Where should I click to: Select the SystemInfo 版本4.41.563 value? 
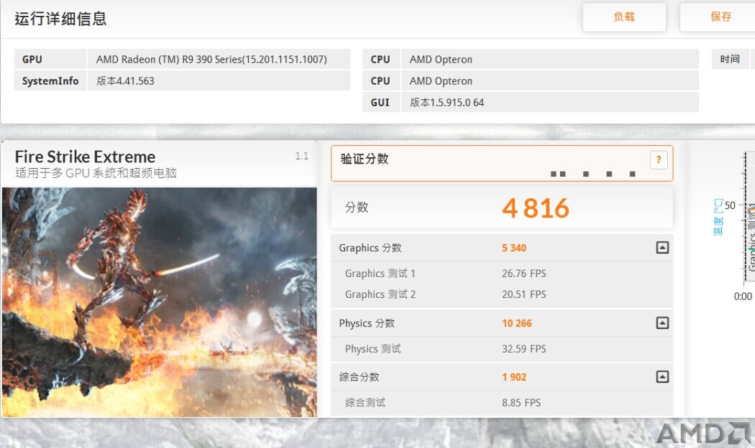(219, 80)
